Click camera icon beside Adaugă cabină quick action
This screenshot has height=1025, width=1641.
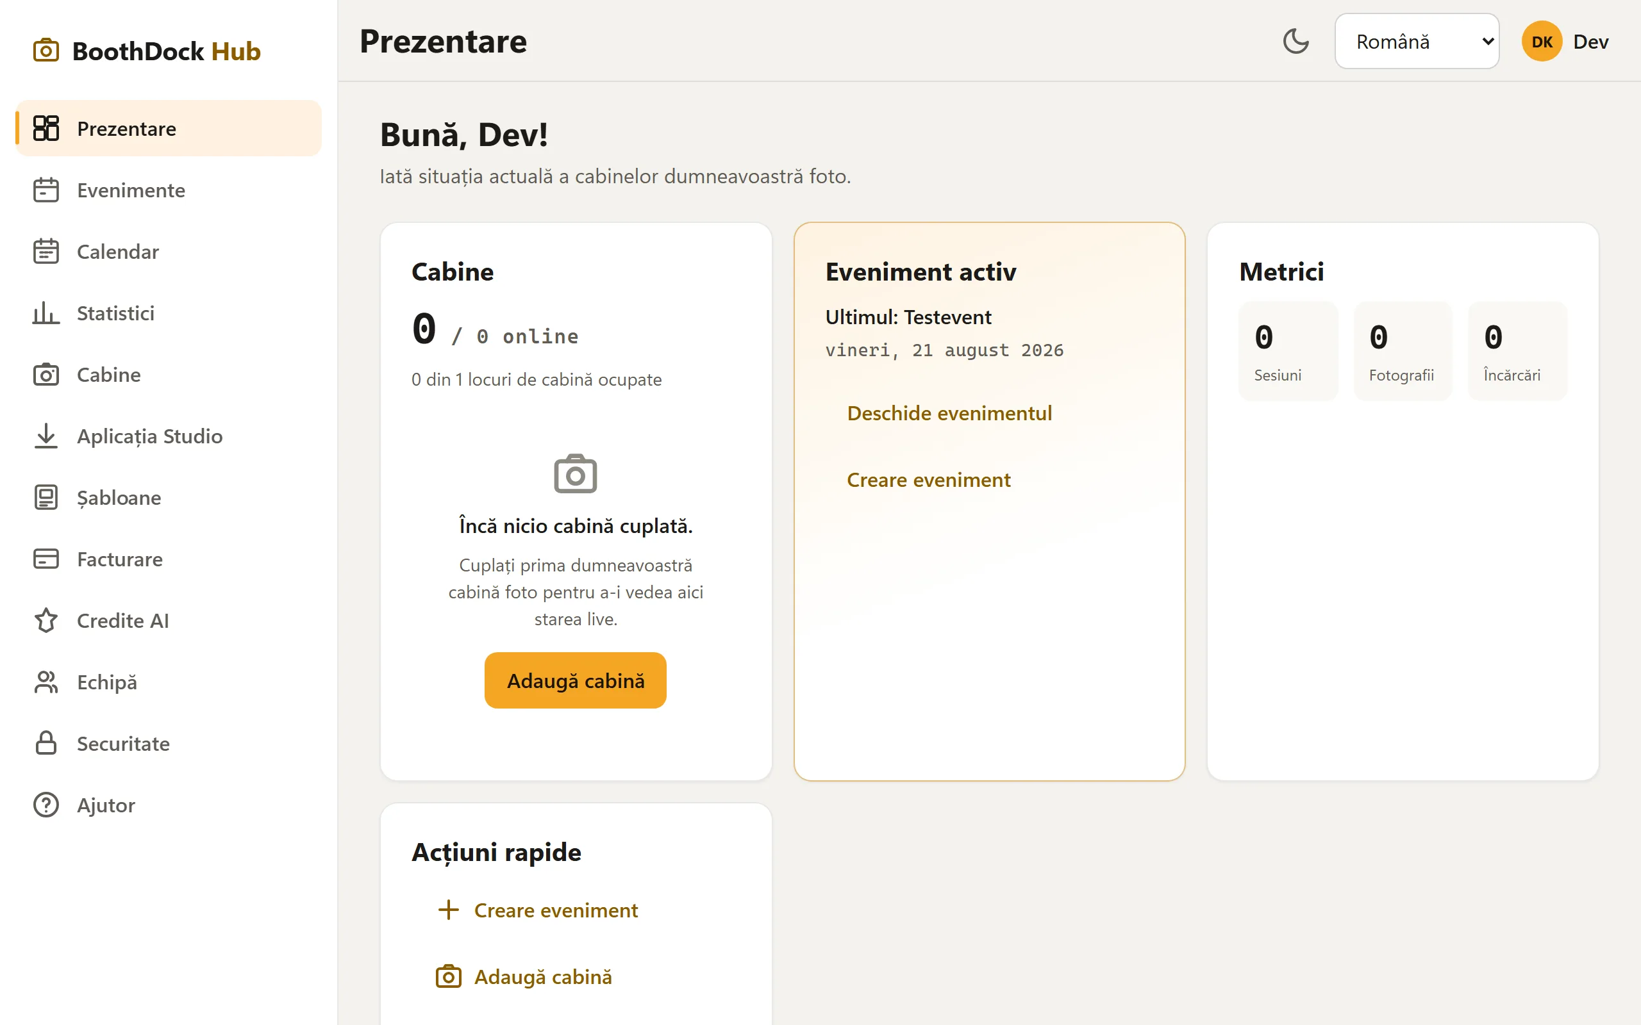(x=448, y=977)
